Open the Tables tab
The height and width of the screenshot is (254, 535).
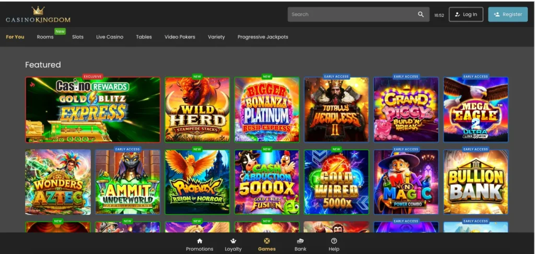(x=144, y=37)
